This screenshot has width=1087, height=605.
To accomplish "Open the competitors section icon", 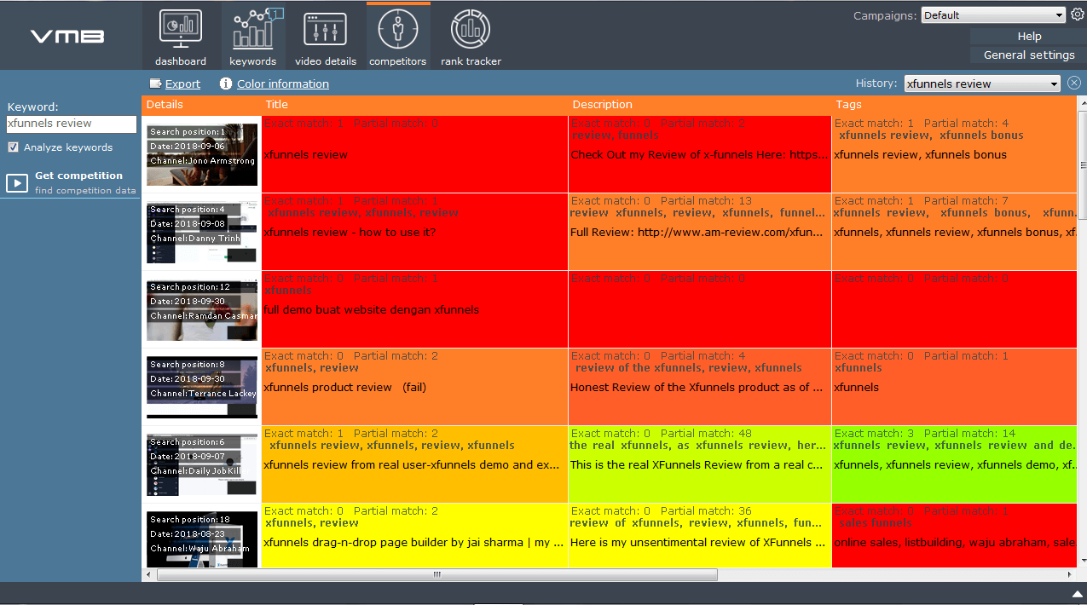I will 397,30.
